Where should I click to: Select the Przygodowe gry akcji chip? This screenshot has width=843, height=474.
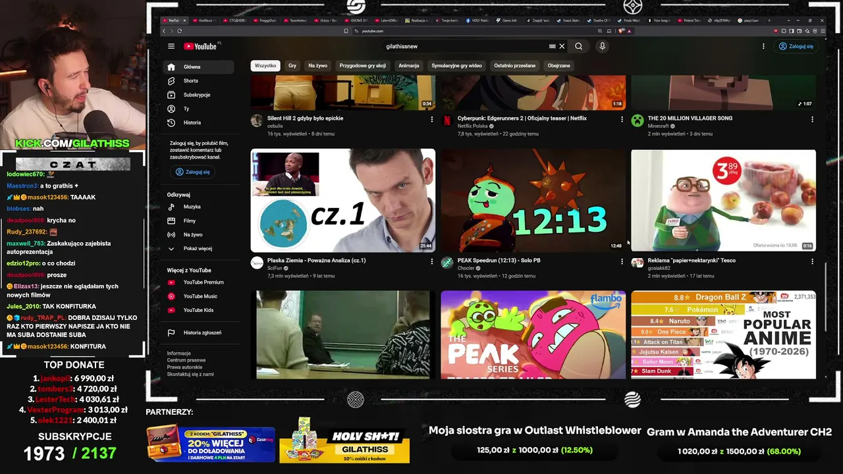pos(363,66)
